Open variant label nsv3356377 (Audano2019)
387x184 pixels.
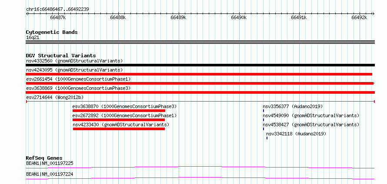point(293,106)
